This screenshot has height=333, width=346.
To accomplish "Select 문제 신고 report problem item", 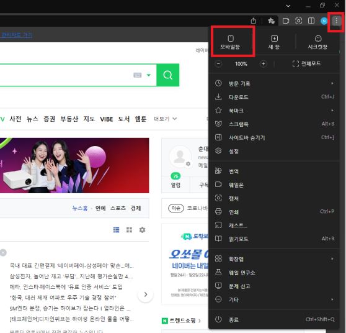I will 274,286.
